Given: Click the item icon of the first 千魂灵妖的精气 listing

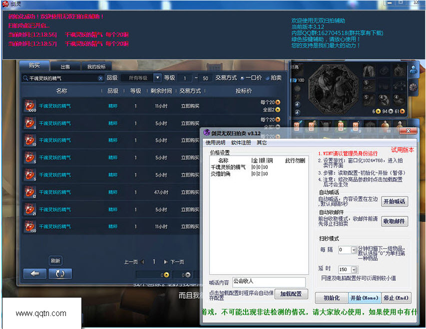Looking at the screenshot, I should pyautogui.click(x=30, y=106).
